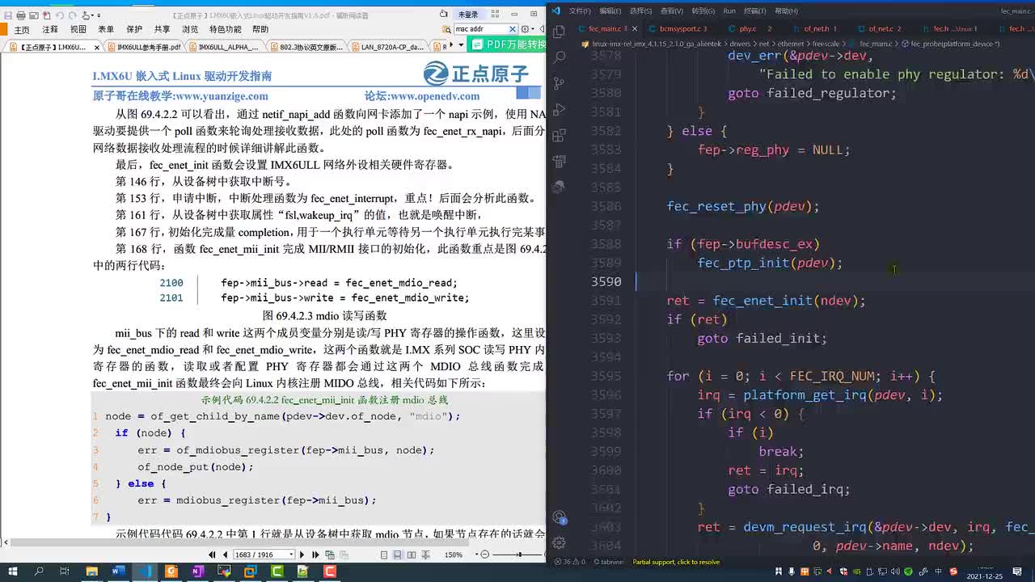Click Partial support, click to resolve status
This screenshot has width=1035, height=582.
pos(676,562)
